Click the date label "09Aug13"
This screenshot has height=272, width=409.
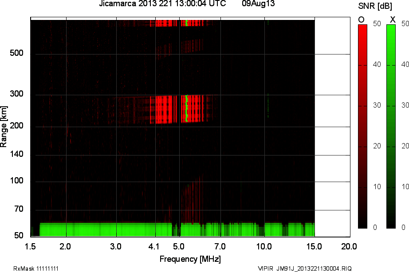pyautogui.click(x=258, y=4)
